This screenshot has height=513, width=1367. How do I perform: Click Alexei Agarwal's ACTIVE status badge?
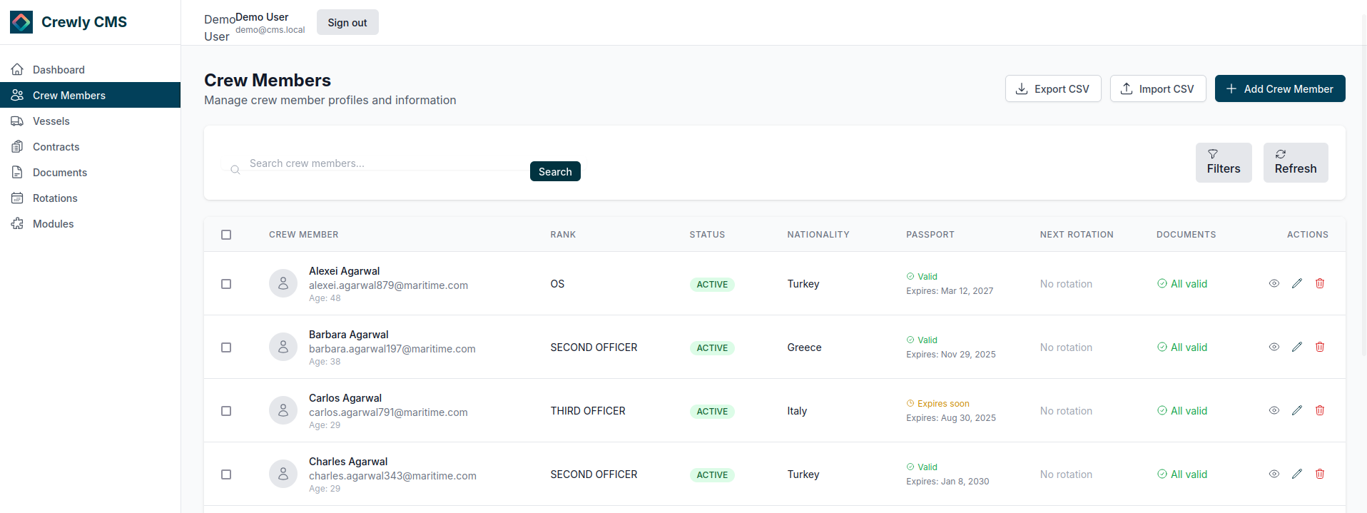click(x=712, y=285)
